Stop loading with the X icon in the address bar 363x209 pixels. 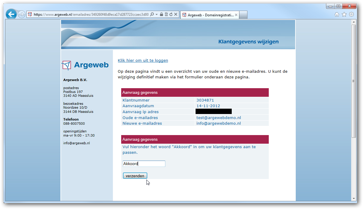(x=176, y=14)
